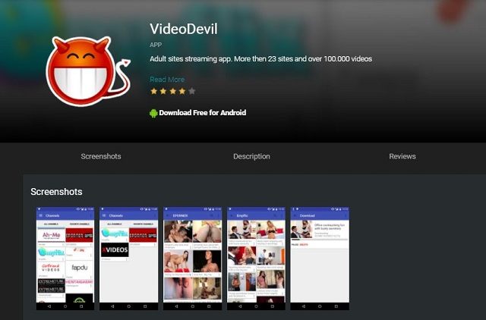Switch to the Screenshots tab
Viewport: 486px width, 320px height.
(101, 156)
